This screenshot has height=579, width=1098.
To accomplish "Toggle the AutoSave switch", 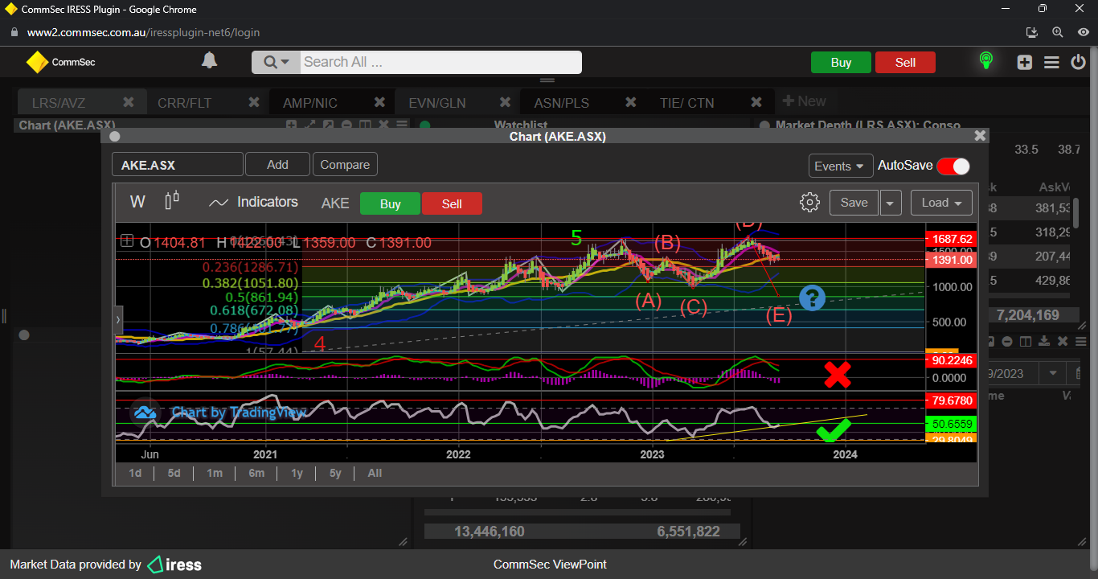I will pyautogui.click(x=953, y=166).
